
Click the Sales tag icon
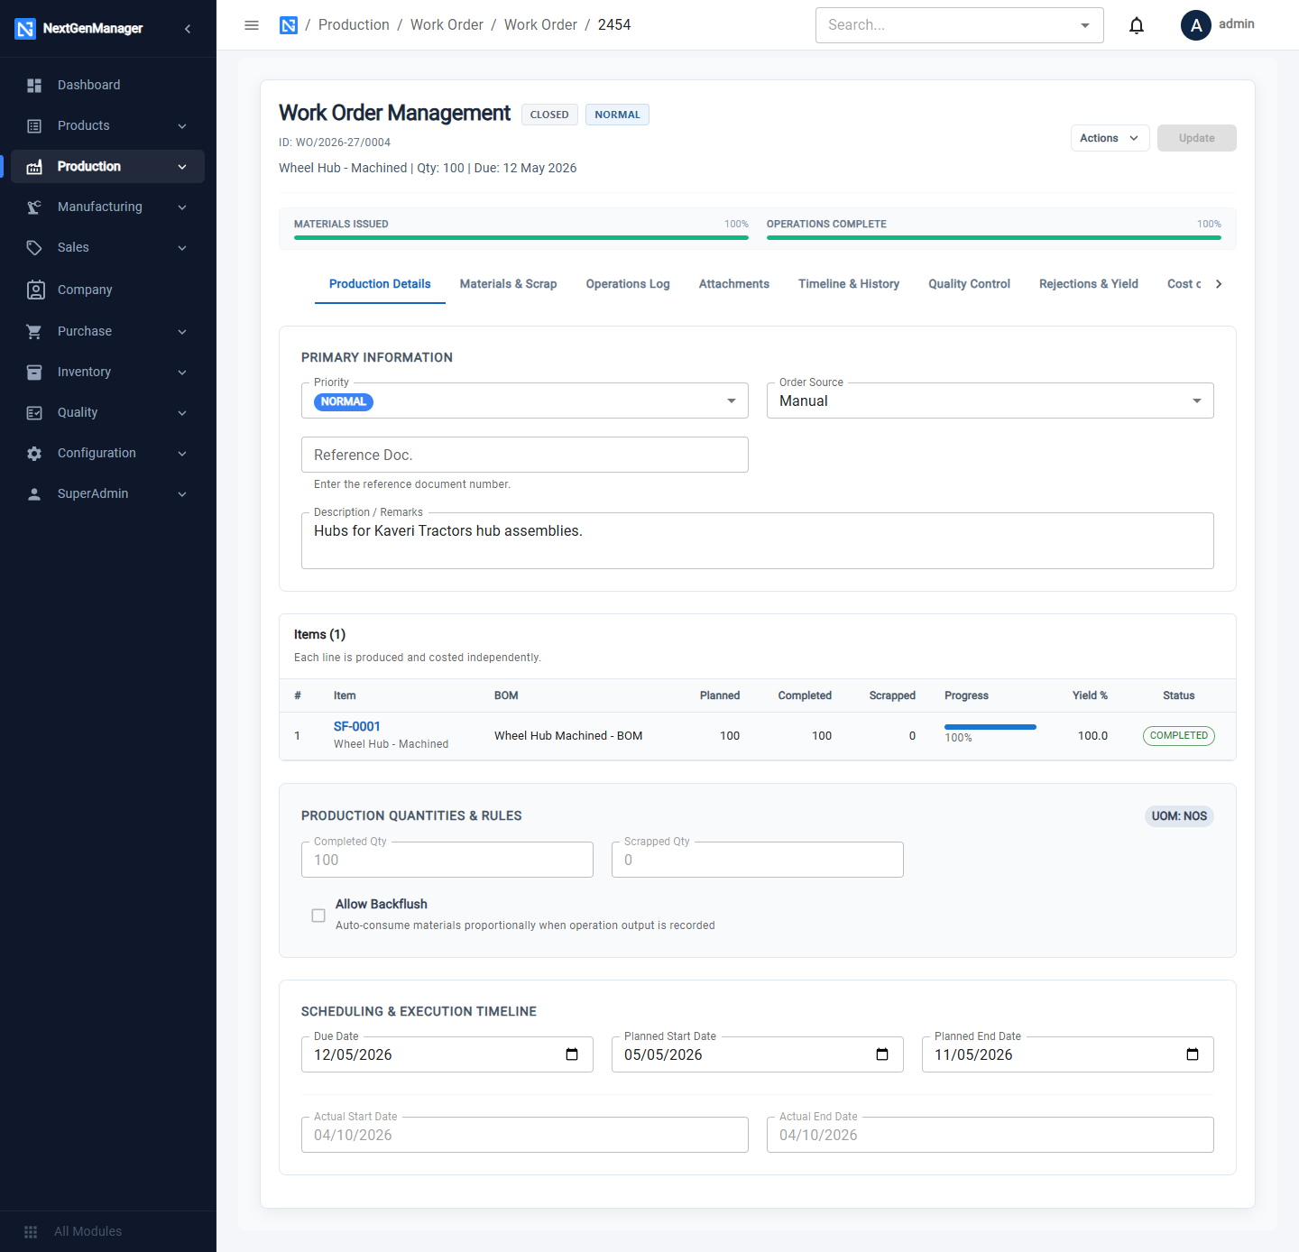click(x=34, y=247)
